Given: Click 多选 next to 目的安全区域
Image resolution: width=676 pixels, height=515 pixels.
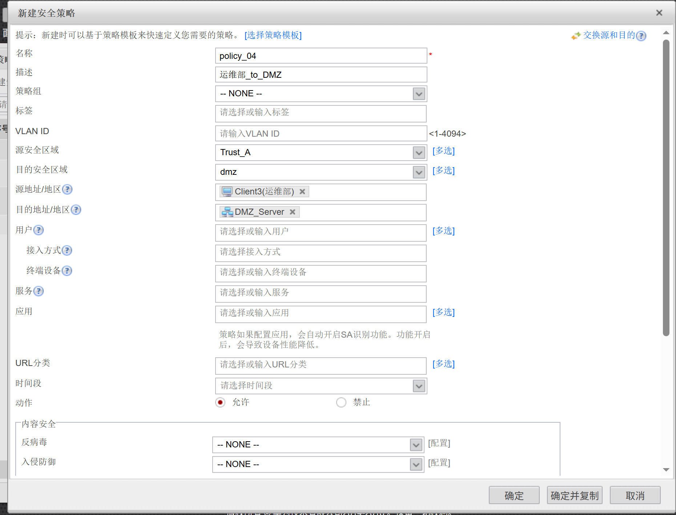Looking at the screenshot, I should 443,170.
